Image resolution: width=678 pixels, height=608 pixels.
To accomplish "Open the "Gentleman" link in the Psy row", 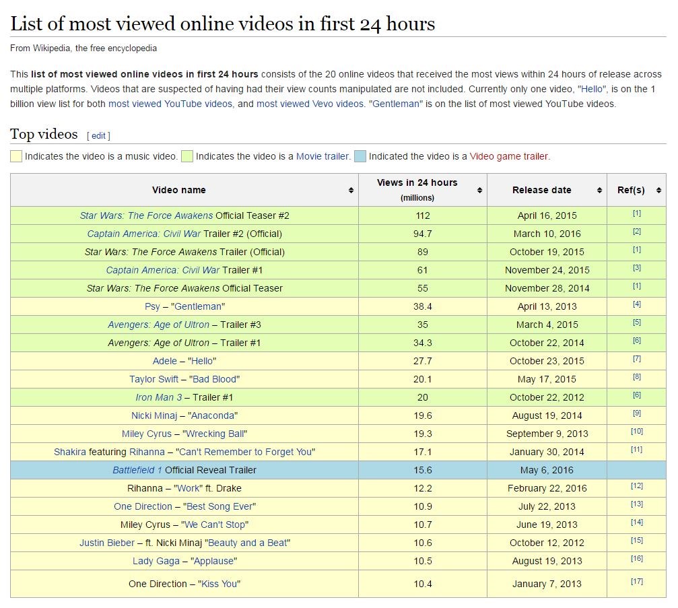I will [198, 306].
